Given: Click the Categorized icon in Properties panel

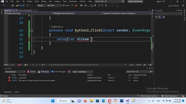Looking at the screenshot, I should point(156,17).
